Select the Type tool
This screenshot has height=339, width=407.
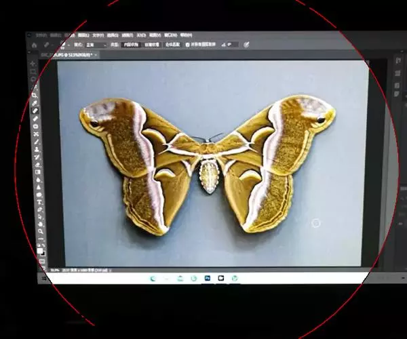tap(39, 201)
